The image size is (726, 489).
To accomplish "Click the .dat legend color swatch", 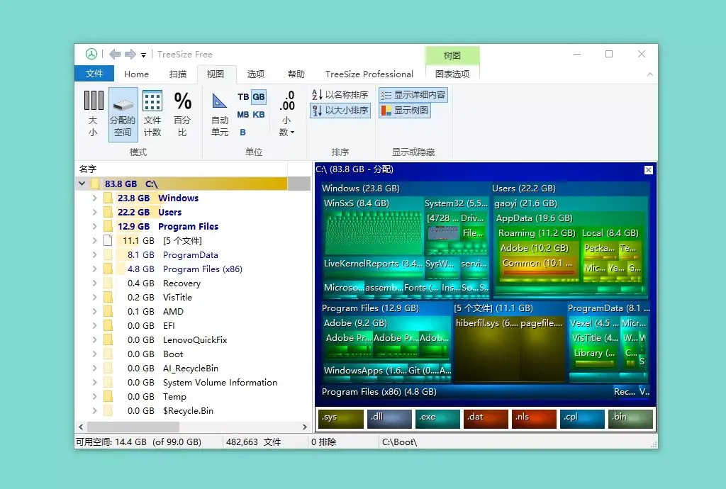I will click(486, 418).
